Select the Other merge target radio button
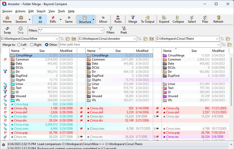 [x=47, y=45]
